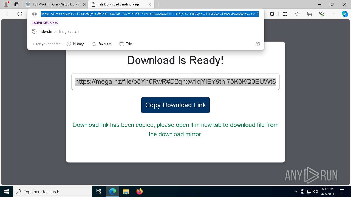Open Copilot sidebar icon
Viewport: 351px width, 197px height.
click(345, 14)
